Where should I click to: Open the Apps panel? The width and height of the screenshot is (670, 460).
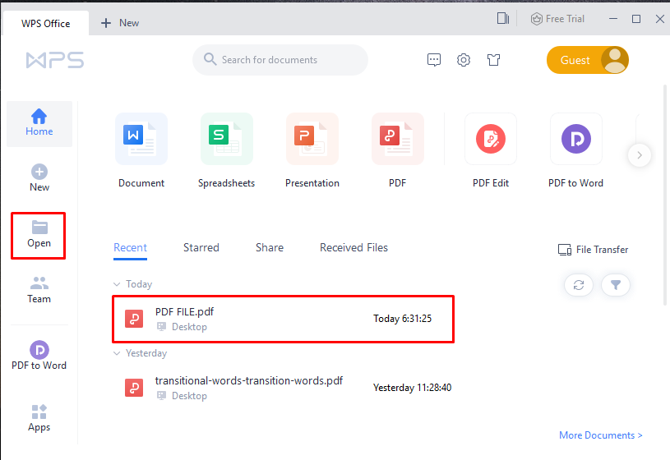[x=39, y=419]
